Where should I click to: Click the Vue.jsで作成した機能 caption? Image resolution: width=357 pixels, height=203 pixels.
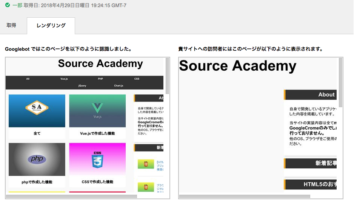97,133
